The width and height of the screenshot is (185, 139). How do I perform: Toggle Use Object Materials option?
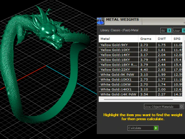164,107
